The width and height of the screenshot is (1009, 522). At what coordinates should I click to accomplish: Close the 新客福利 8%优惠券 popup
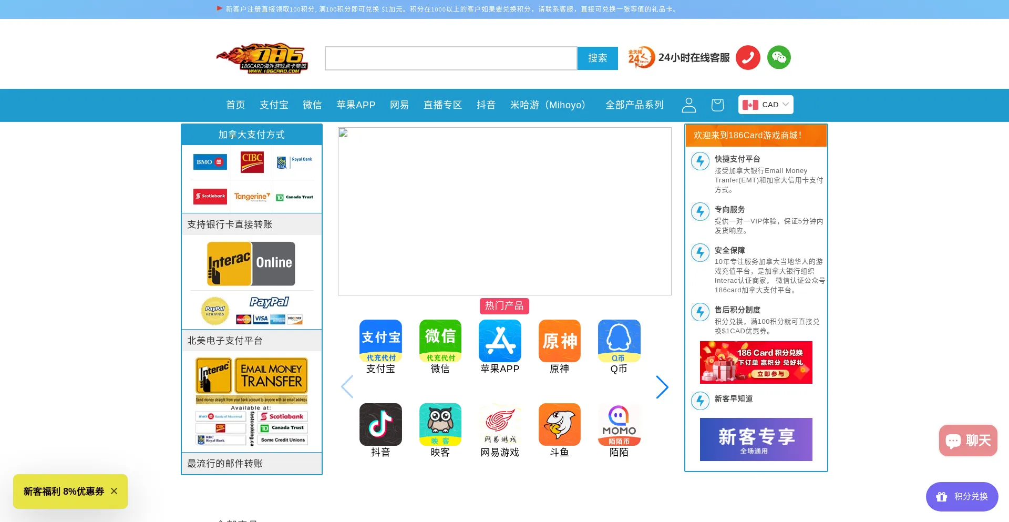(x=114, y=491)
